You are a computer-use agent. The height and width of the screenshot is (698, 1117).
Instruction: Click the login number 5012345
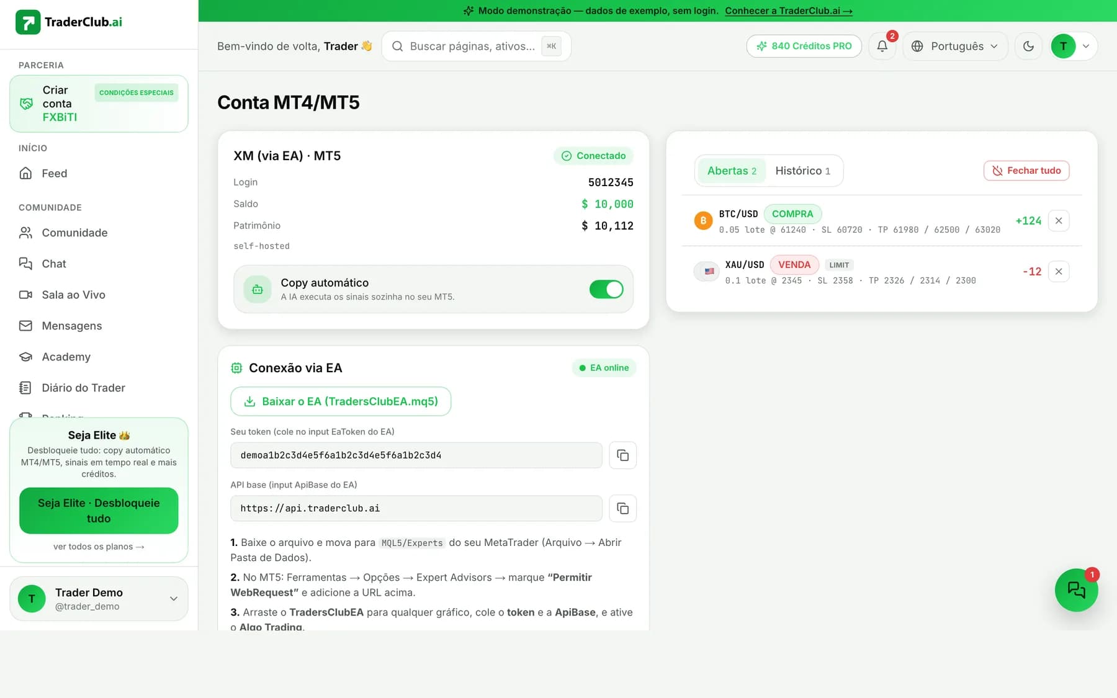coord(611,182)
